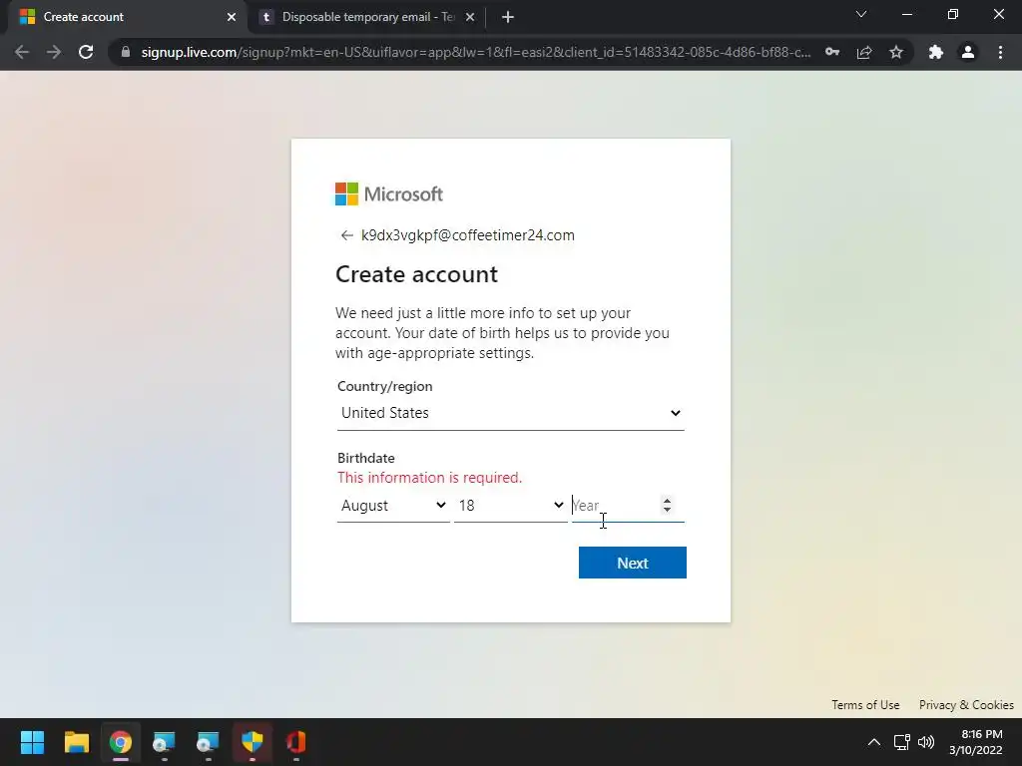Viewport: 1022px width, 766px height.
Task: Go back using arrow beside email
Action: click(x=346, y=235)
